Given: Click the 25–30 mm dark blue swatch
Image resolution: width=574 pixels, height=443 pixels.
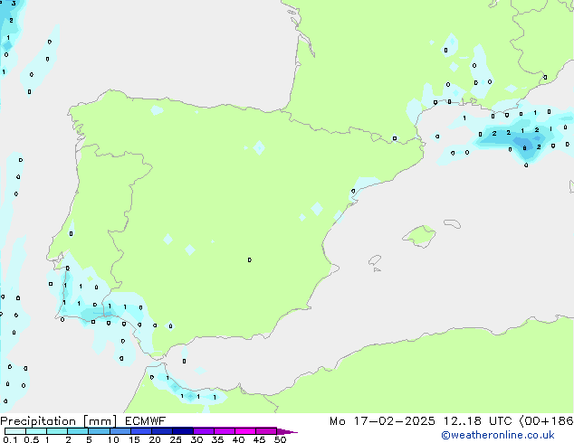Looking at the screenshot, I should click(x=183, y=431).
